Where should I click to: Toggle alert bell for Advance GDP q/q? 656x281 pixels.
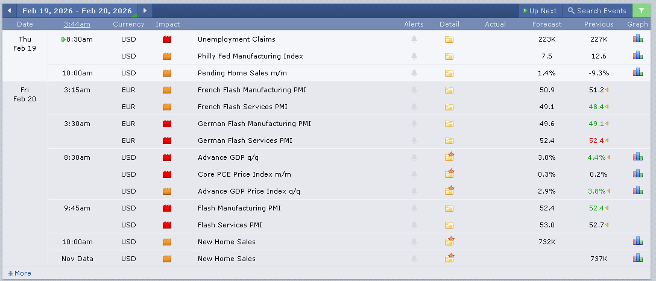pyautogui.click(x=414, y=157)
